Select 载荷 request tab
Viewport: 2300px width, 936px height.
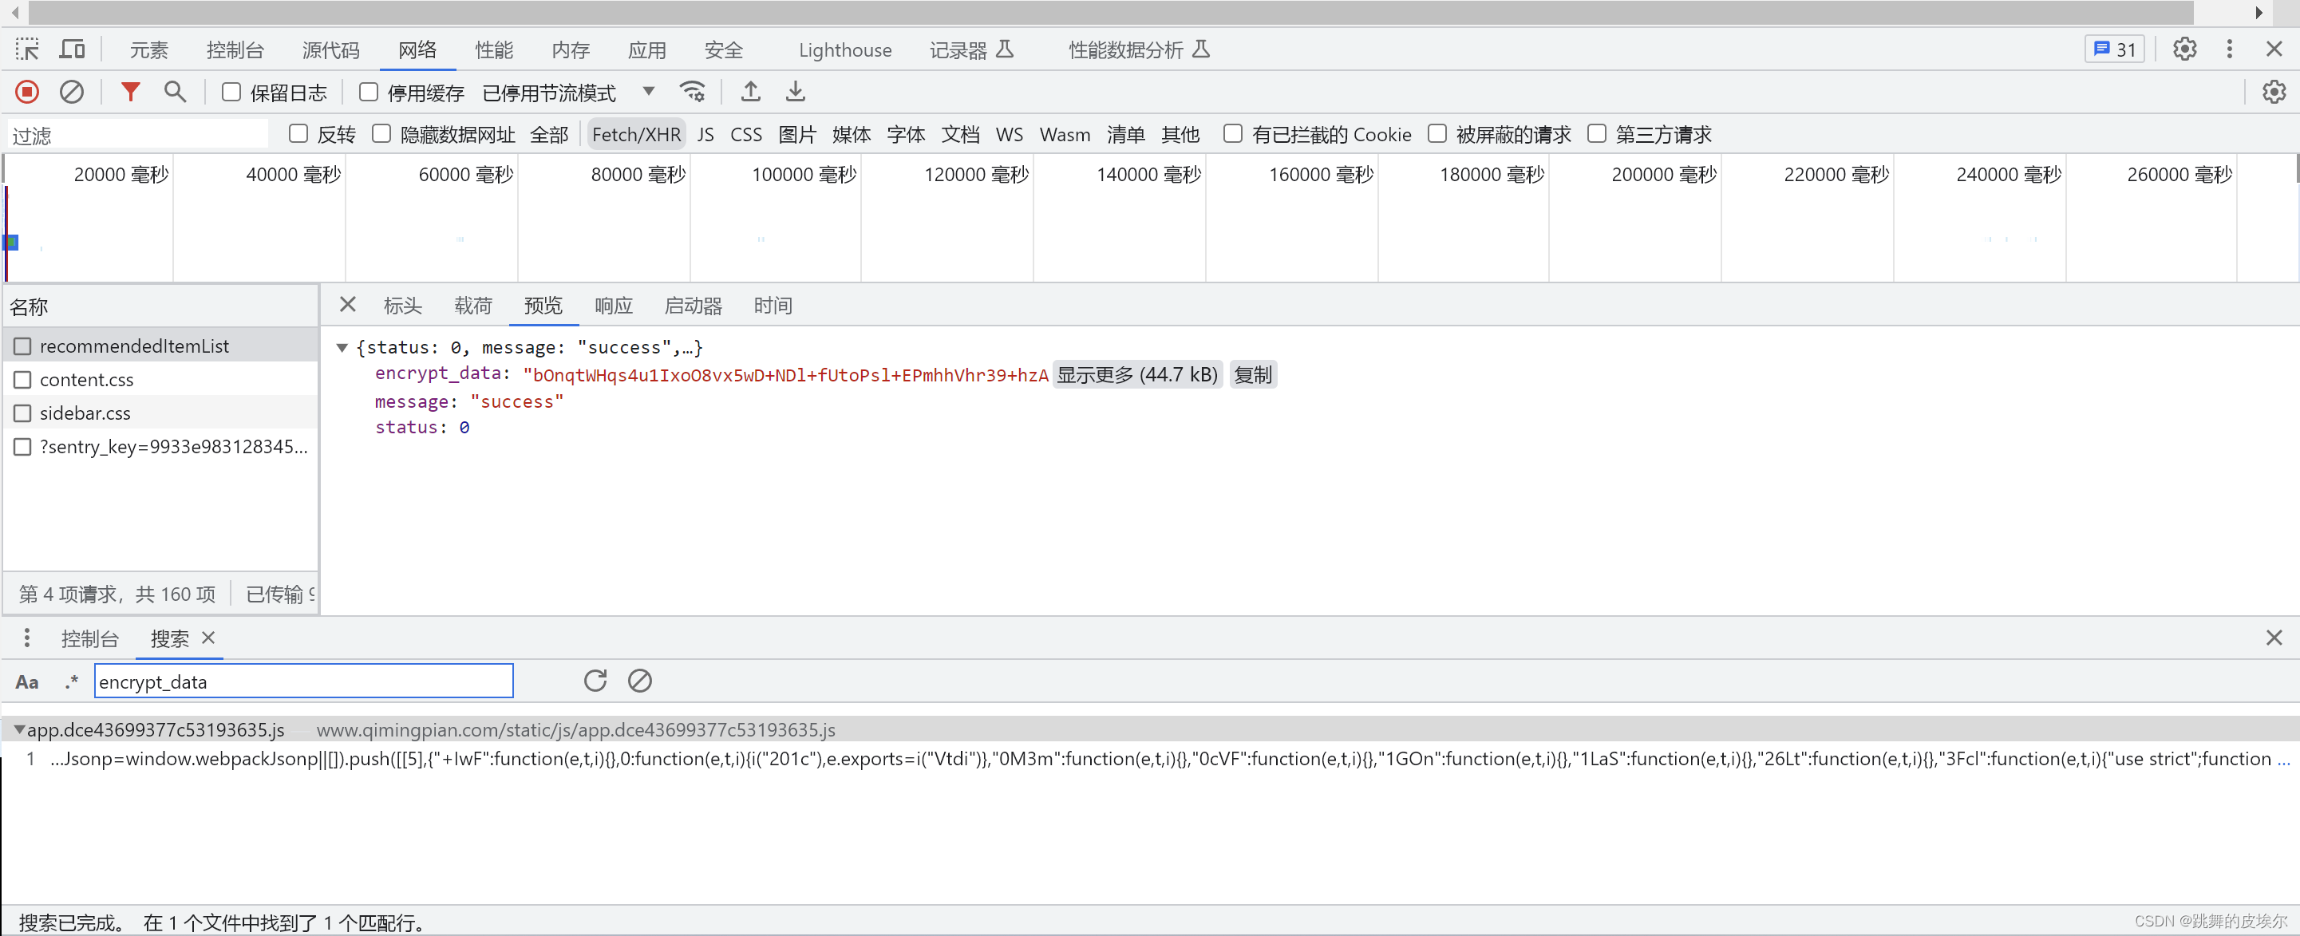point(473,306)
